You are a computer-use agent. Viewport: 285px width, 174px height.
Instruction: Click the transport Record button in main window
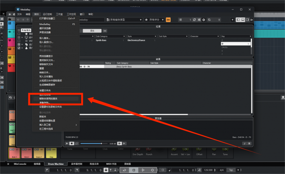(x=152, y=170)
